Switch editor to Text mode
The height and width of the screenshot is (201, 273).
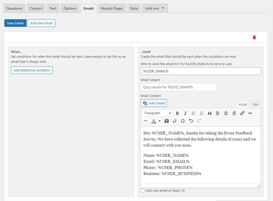[x=256, y=104]
